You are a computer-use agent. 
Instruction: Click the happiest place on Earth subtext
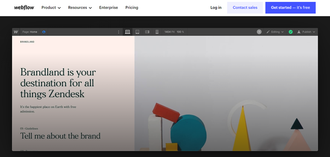point(48,109)
